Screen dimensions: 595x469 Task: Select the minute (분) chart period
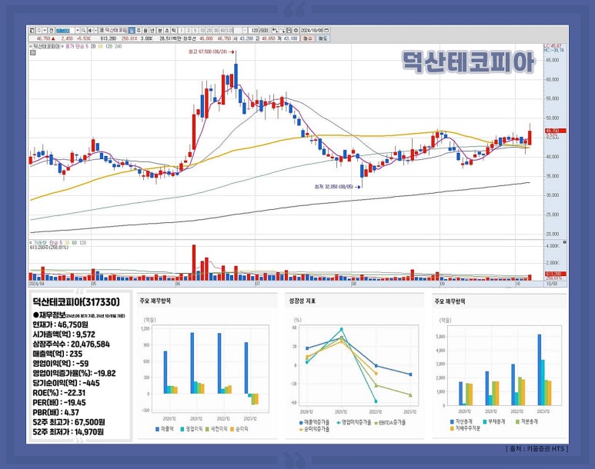click(x=160, y=30)
